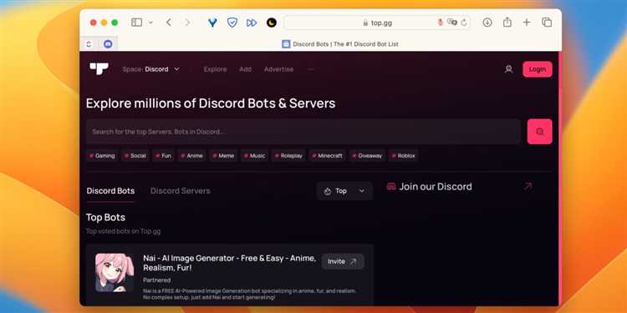The image size is (627, 313).
Task: Open the translate icon in address bar
Action: [x=451, y=23]
